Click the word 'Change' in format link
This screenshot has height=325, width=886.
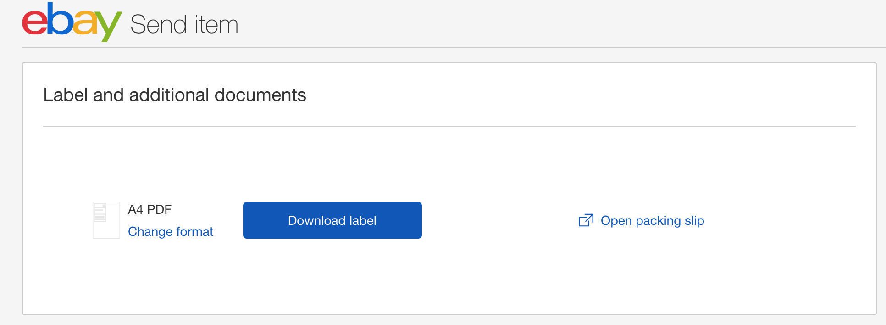[150, 232]
